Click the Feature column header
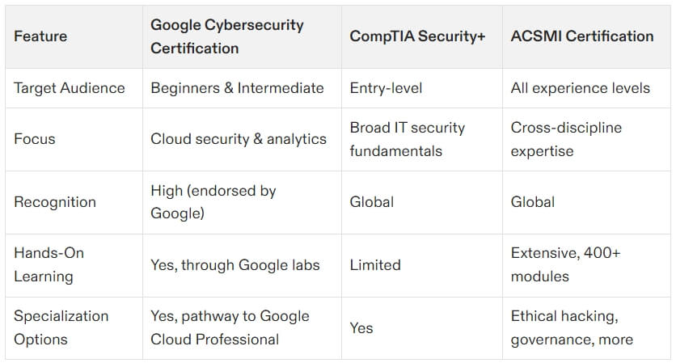The width and height of the screenshot is (676, 363). [40, 36]
